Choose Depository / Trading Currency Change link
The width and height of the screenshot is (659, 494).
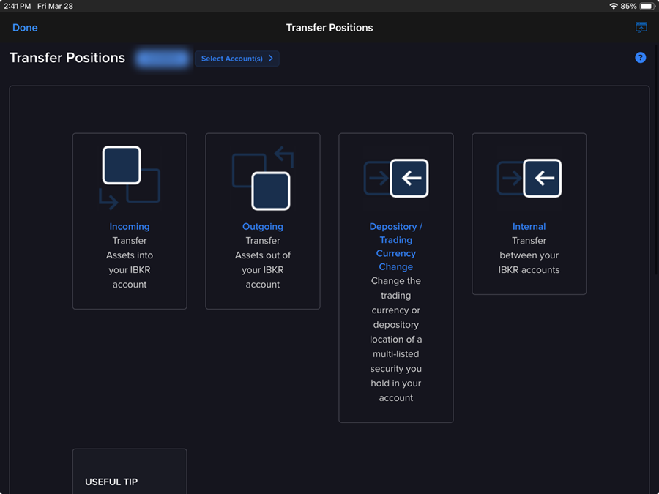pyautogui.click(x=396, y=247)
